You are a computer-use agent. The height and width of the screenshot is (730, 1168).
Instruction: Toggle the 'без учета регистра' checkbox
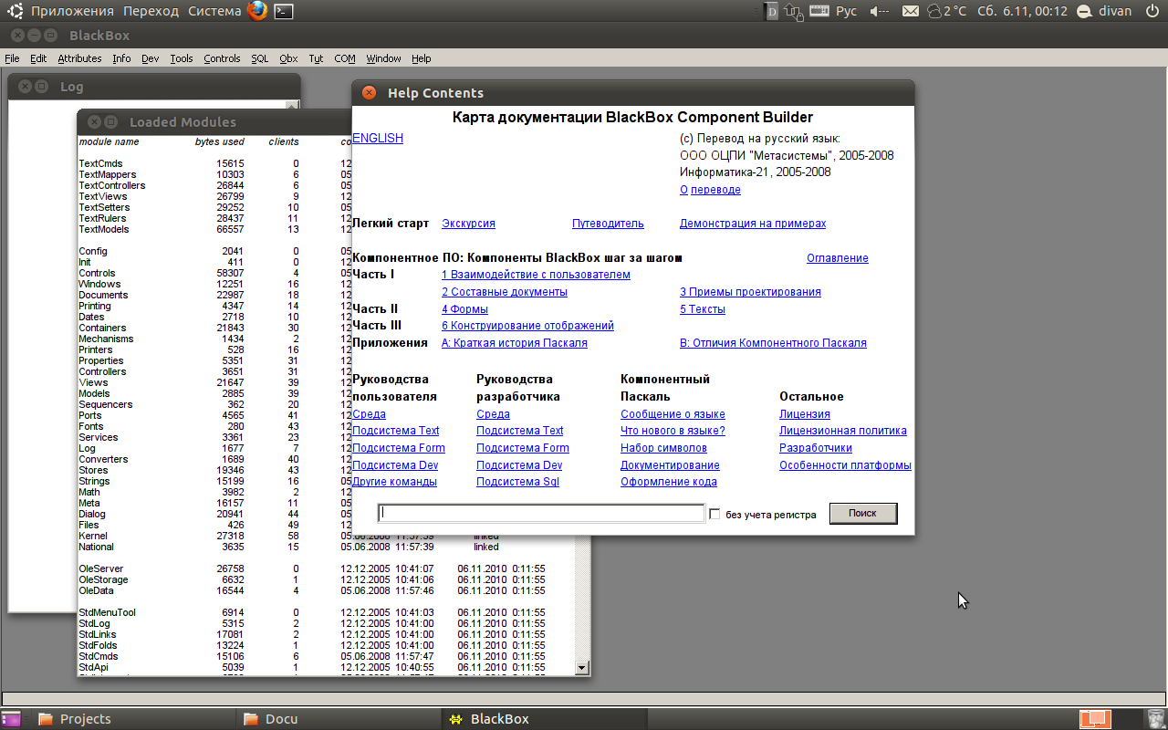[x=714, y=514]
